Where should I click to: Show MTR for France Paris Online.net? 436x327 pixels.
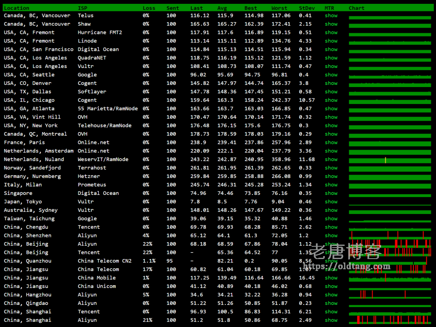click(331, 143)
